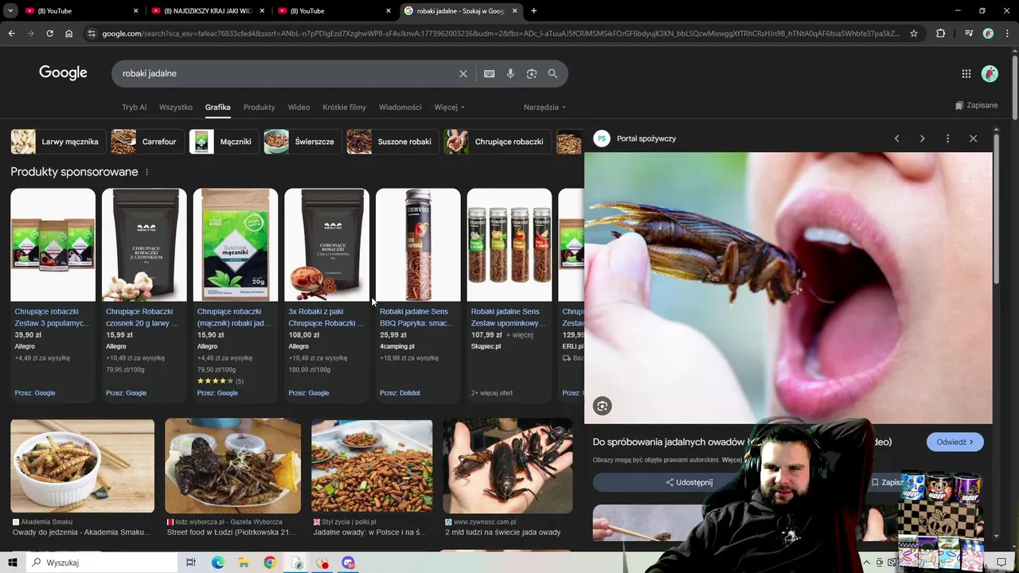Click the search box with robaki jadalne
This screenshot has width=1019, height=573.
pyautogui.click(x=287, y=73)
